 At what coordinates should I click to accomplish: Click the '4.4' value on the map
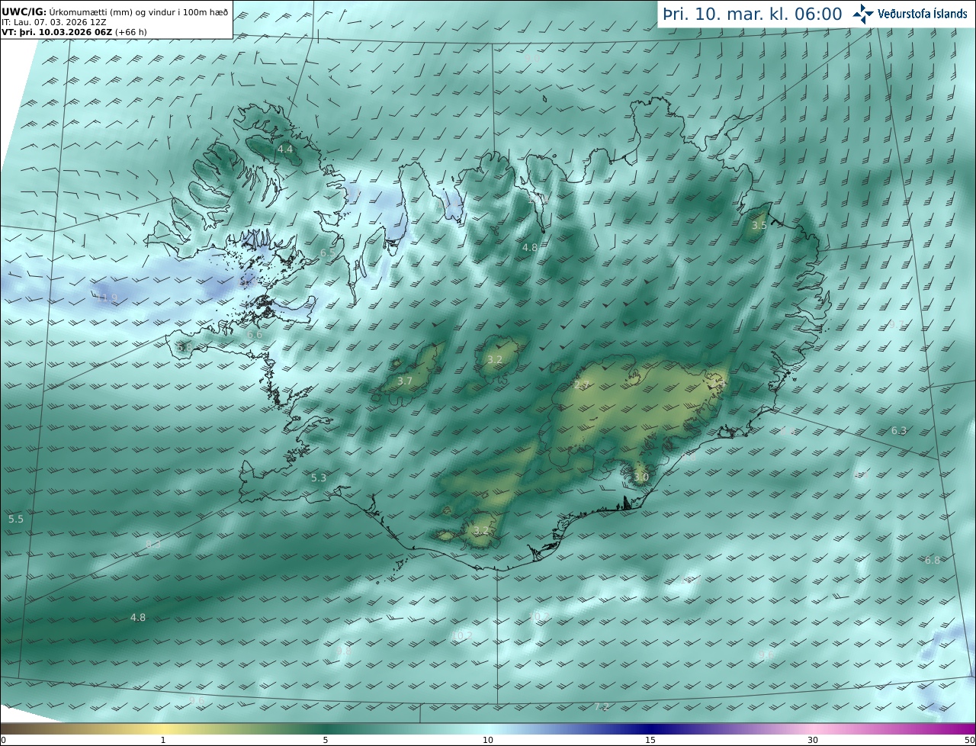tap(285, 150)
